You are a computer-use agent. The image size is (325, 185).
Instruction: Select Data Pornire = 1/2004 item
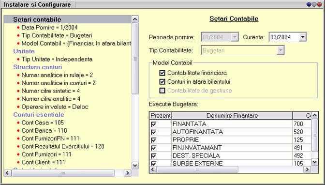point(49,28)
